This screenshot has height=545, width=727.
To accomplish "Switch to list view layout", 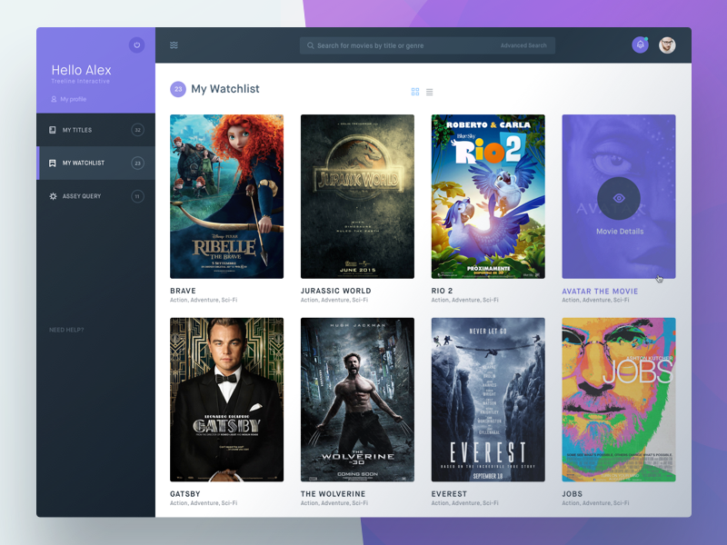I will [x=430, y=91].
